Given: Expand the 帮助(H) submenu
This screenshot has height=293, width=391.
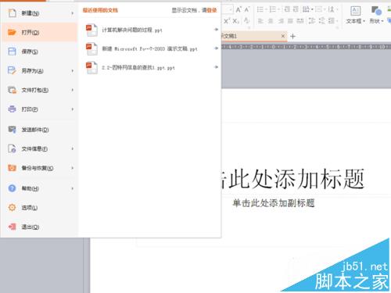Looking at the screenshot, I should point(73,188).
